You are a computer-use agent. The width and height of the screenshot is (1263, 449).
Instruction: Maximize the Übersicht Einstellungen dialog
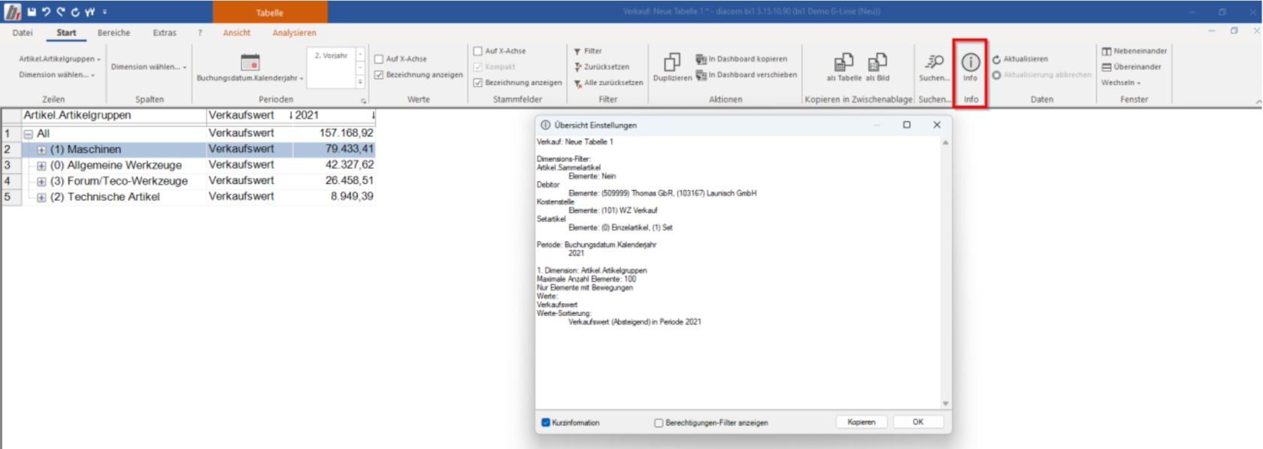coord(907,125)
